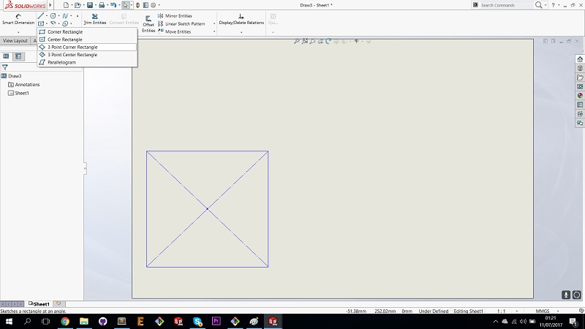Open the File Explorer task pane tab

pyautogui.click(x=580, y=77)
